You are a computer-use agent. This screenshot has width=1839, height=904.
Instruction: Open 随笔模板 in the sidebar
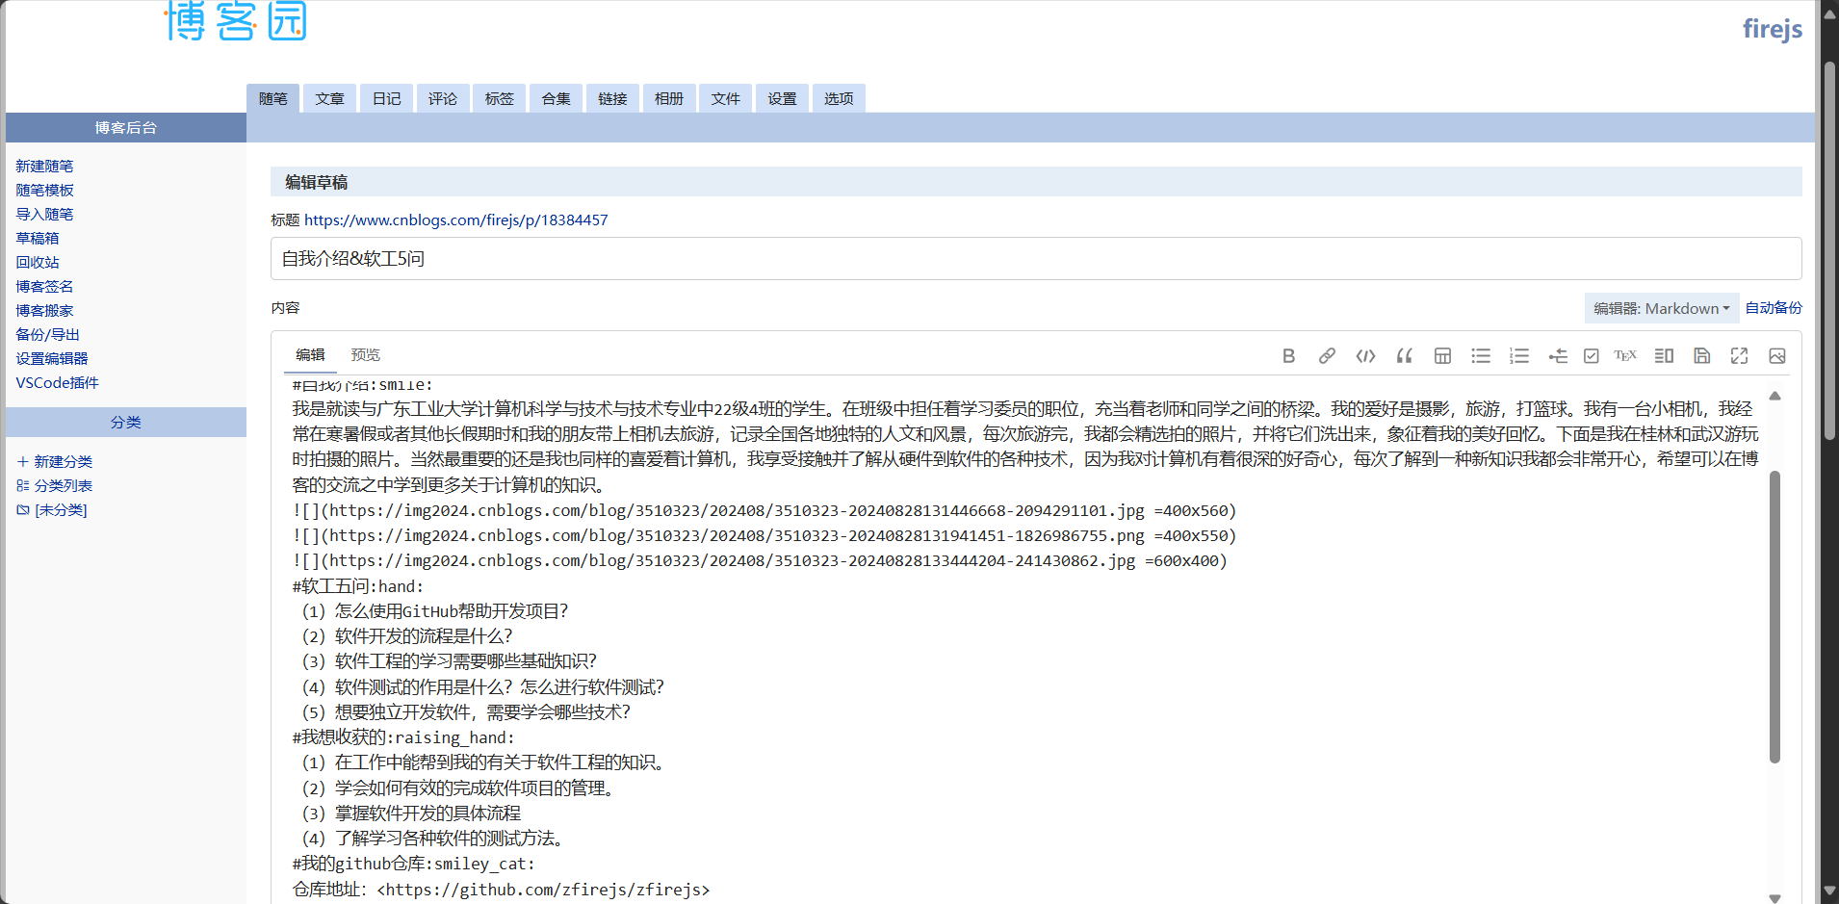point(44,191)
